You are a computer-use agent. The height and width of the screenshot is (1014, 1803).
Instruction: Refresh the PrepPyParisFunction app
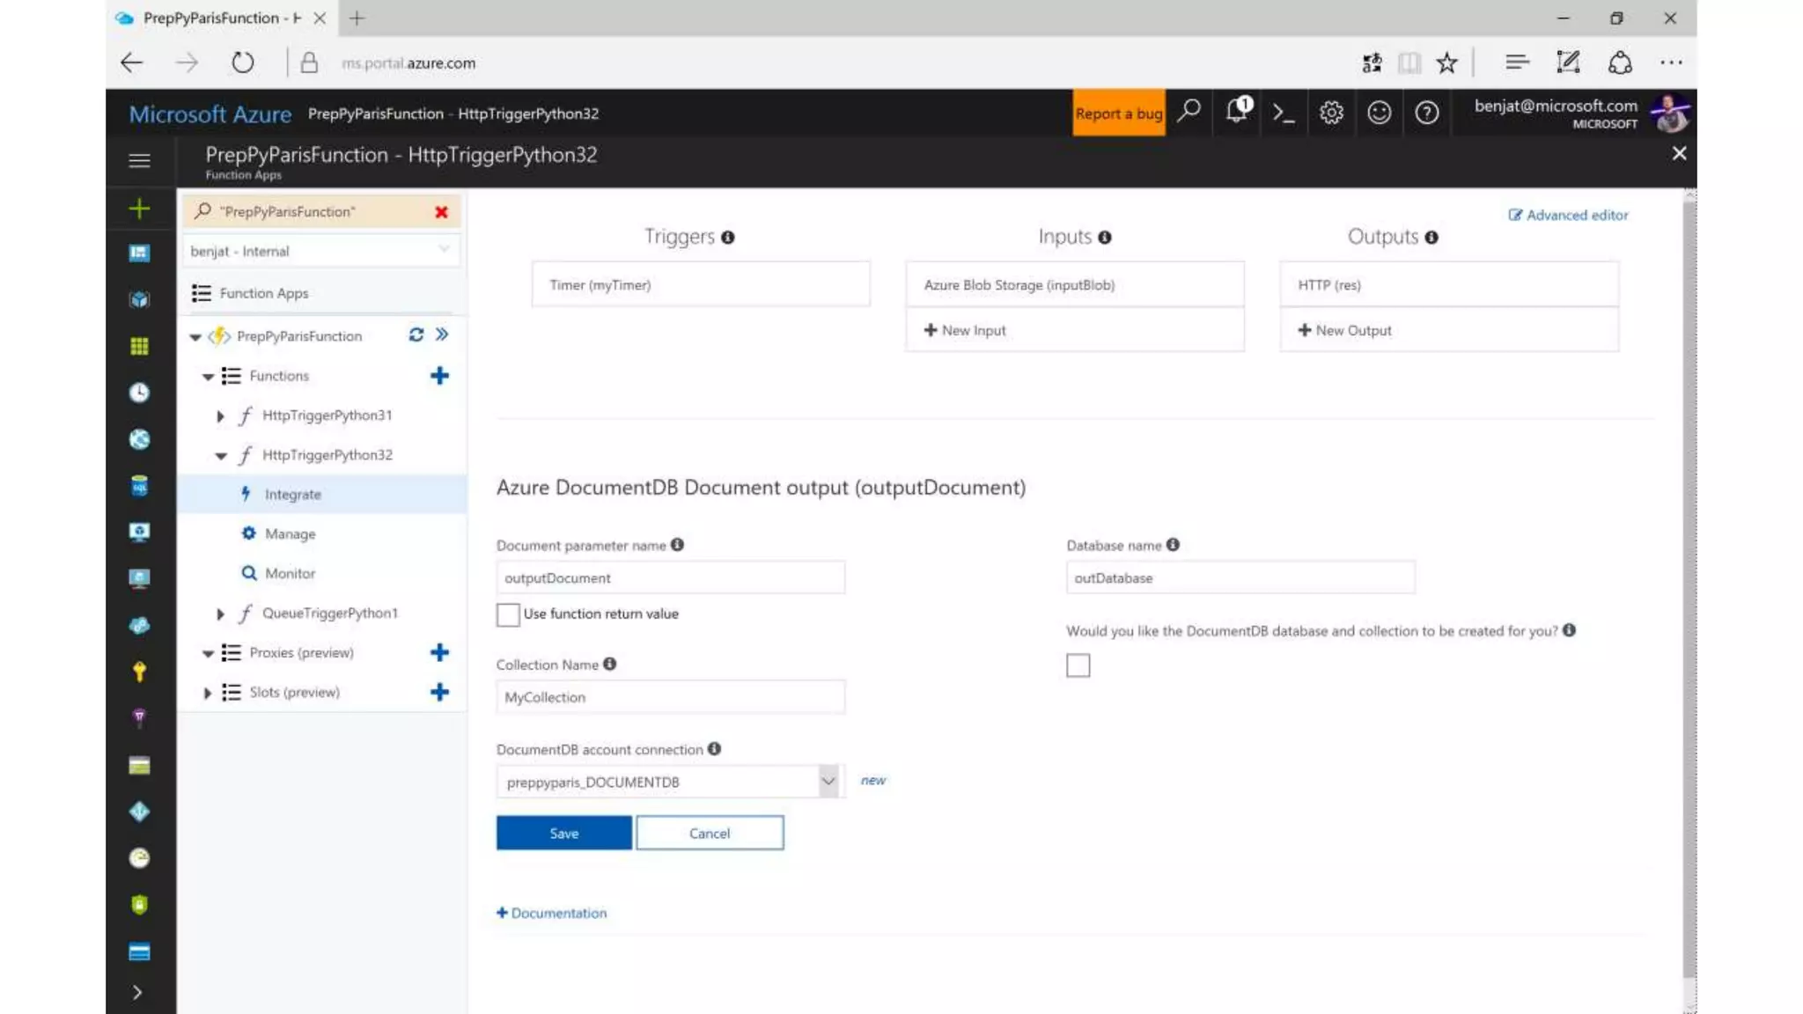point(416,334)
